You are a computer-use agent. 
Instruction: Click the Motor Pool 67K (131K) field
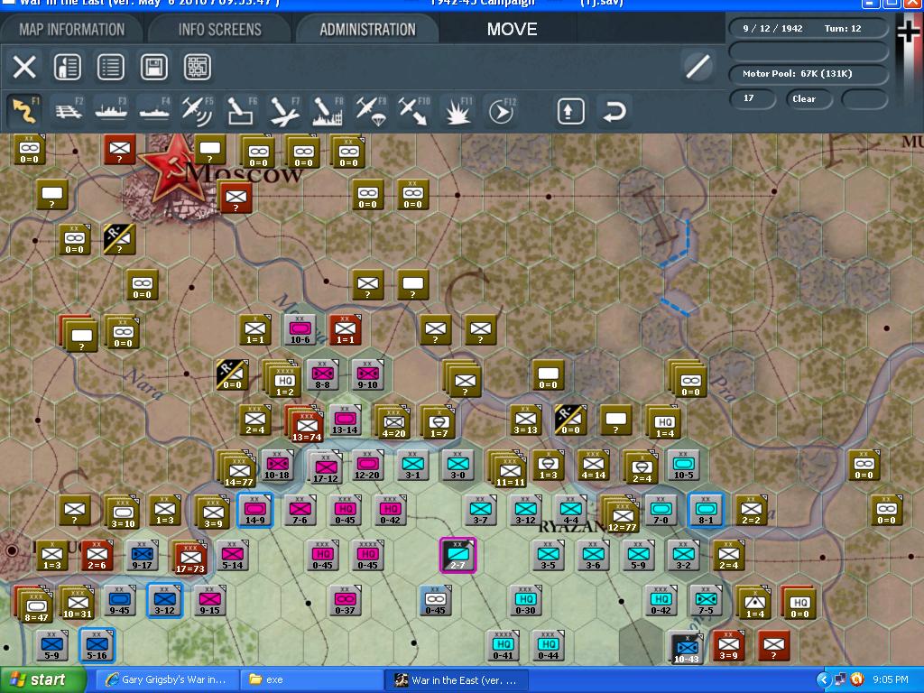(x=808, y=74)
